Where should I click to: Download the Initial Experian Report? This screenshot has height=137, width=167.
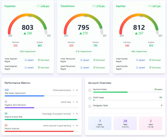coord(43,60)
